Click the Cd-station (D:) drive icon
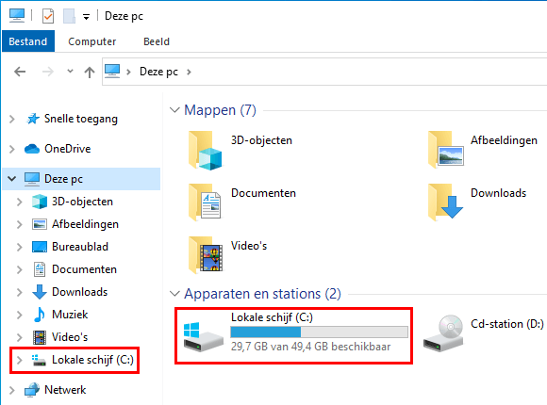This screenshot has width=547, height=405. (443, 333)
